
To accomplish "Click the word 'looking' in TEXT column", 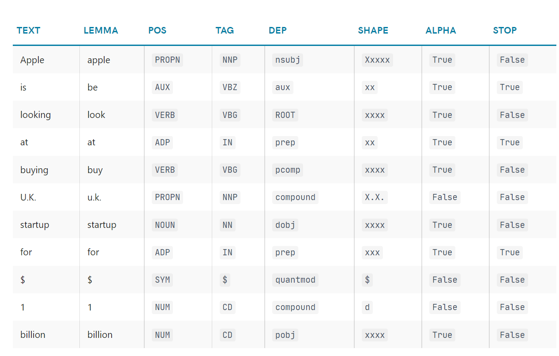I will (35, 115).
